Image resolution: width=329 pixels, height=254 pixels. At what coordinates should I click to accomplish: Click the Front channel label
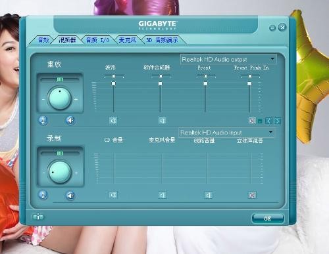204,68
